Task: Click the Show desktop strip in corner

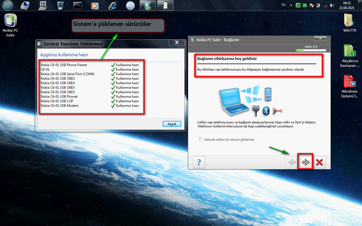Action: coord(360,5)
